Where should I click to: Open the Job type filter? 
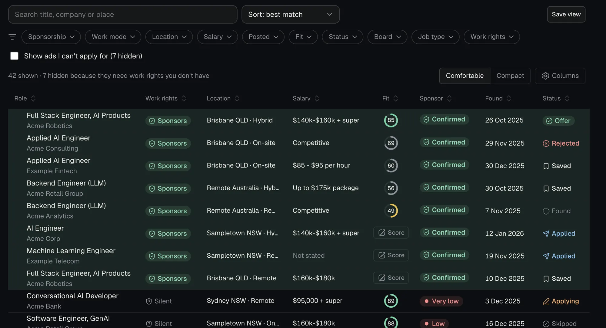435,37
